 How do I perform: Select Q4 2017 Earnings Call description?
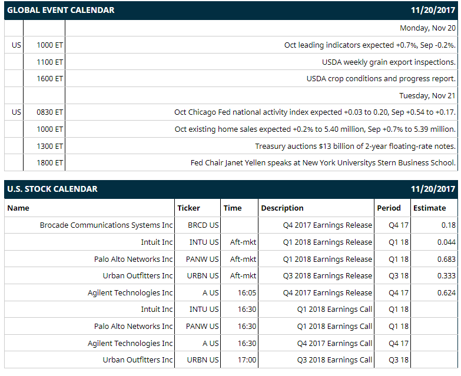tap(334, 343)
